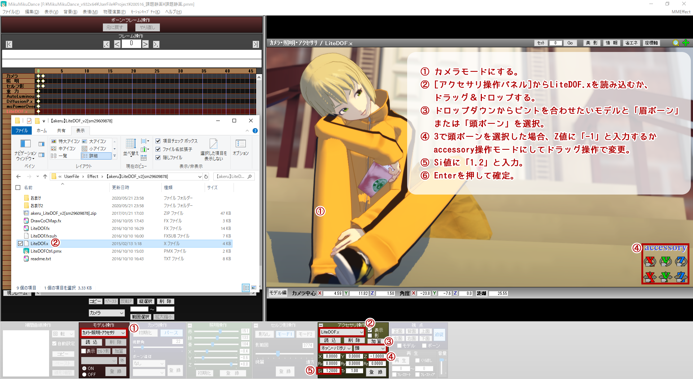
Task: Open the 頭 bone selection dropdown
Action: 369,348
